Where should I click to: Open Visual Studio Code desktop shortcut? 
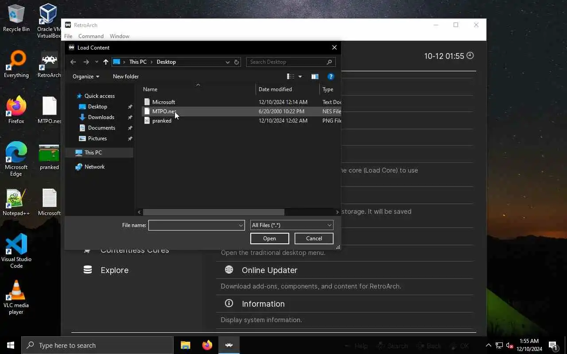click(16, 251)
